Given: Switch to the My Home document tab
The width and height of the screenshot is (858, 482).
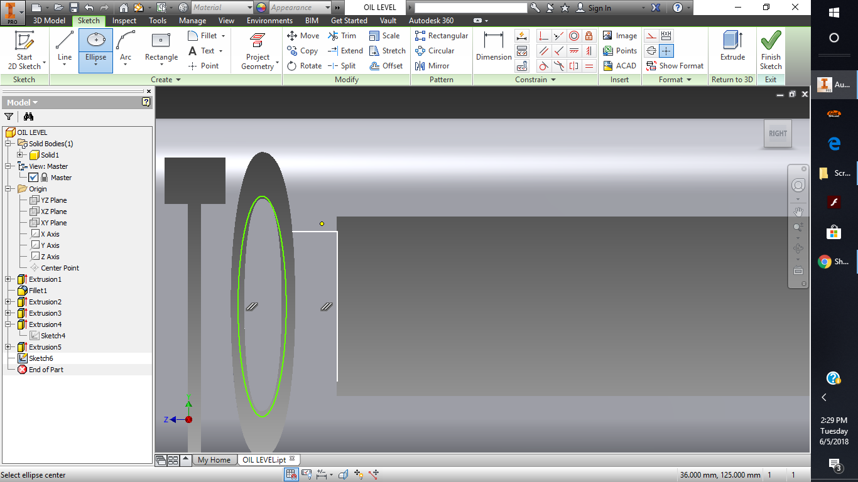Looking at the screenshot, I should 214,460.
